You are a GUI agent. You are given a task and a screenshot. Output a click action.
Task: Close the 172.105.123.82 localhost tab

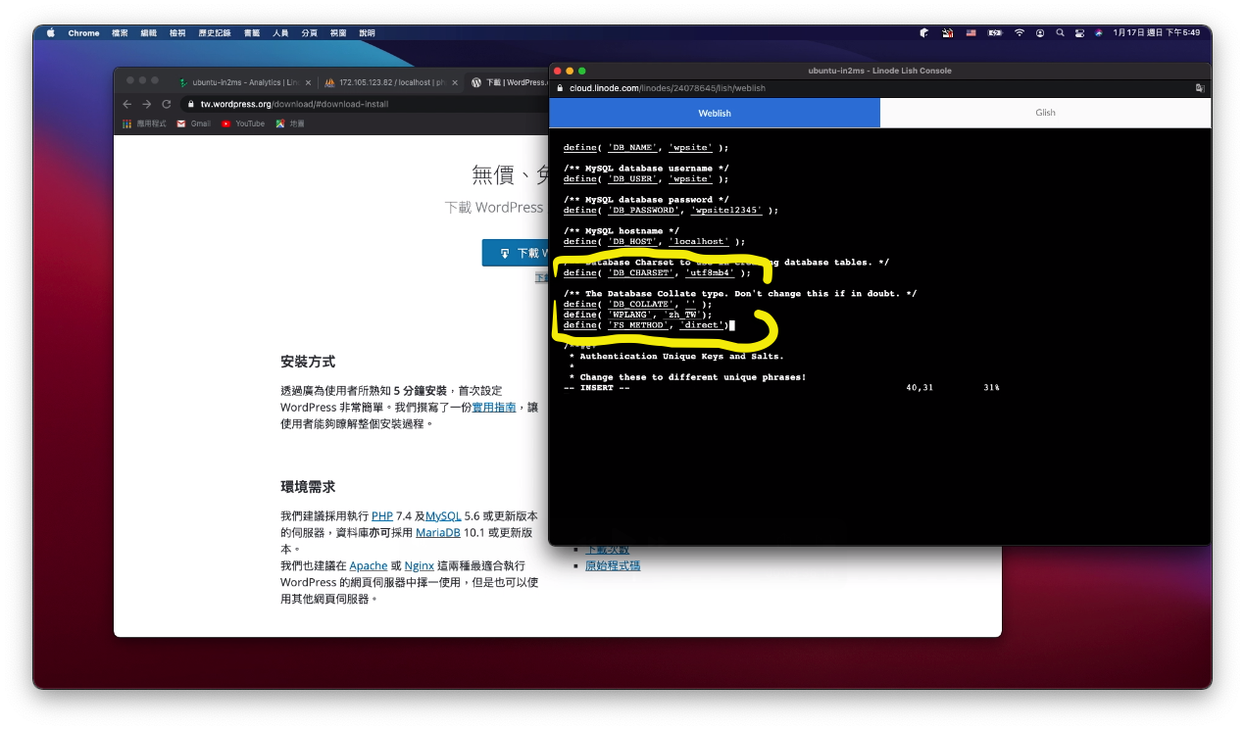pos(454,82)
